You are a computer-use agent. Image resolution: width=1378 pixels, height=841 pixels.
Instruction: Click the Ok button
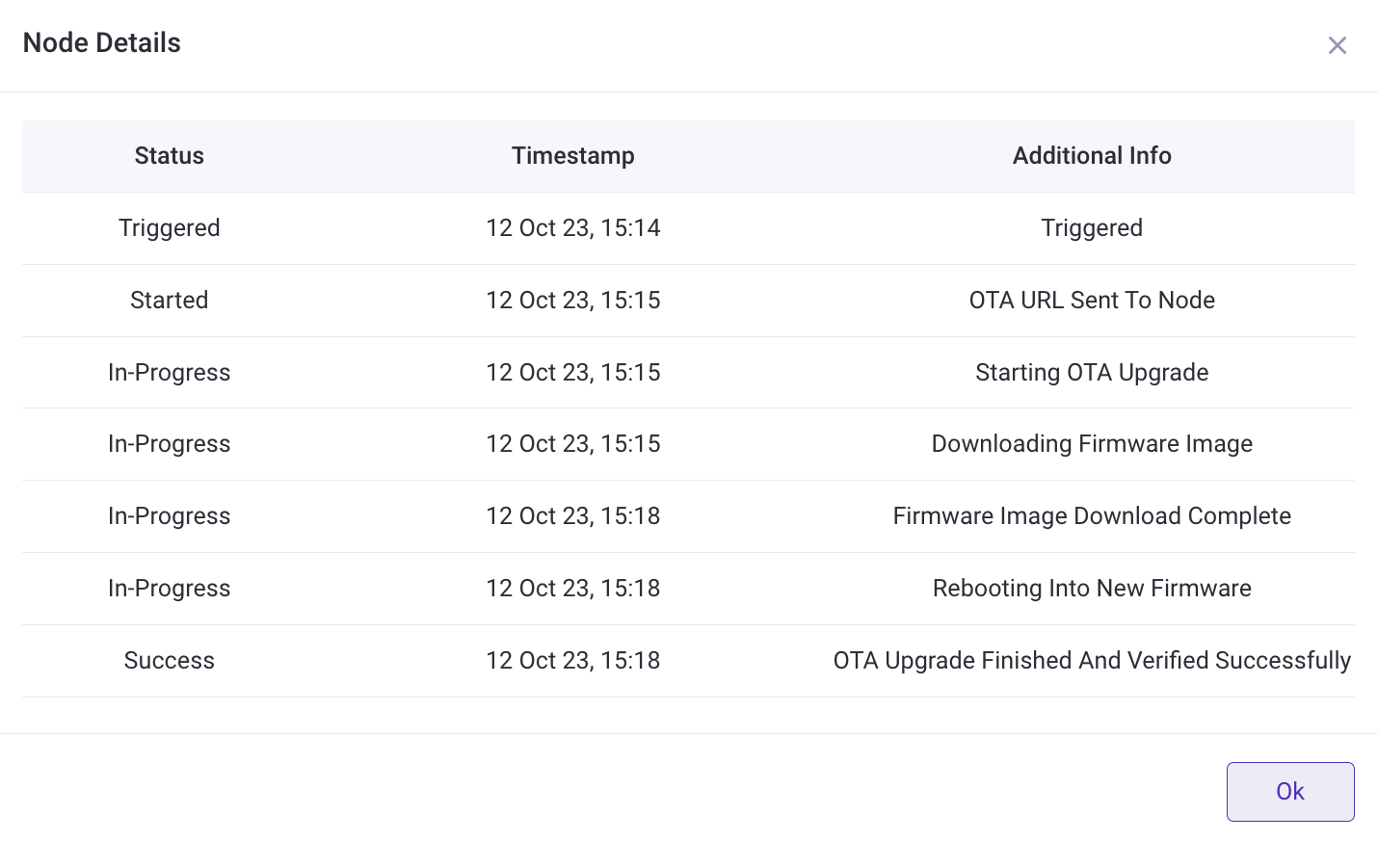(x=1290, y=792)
